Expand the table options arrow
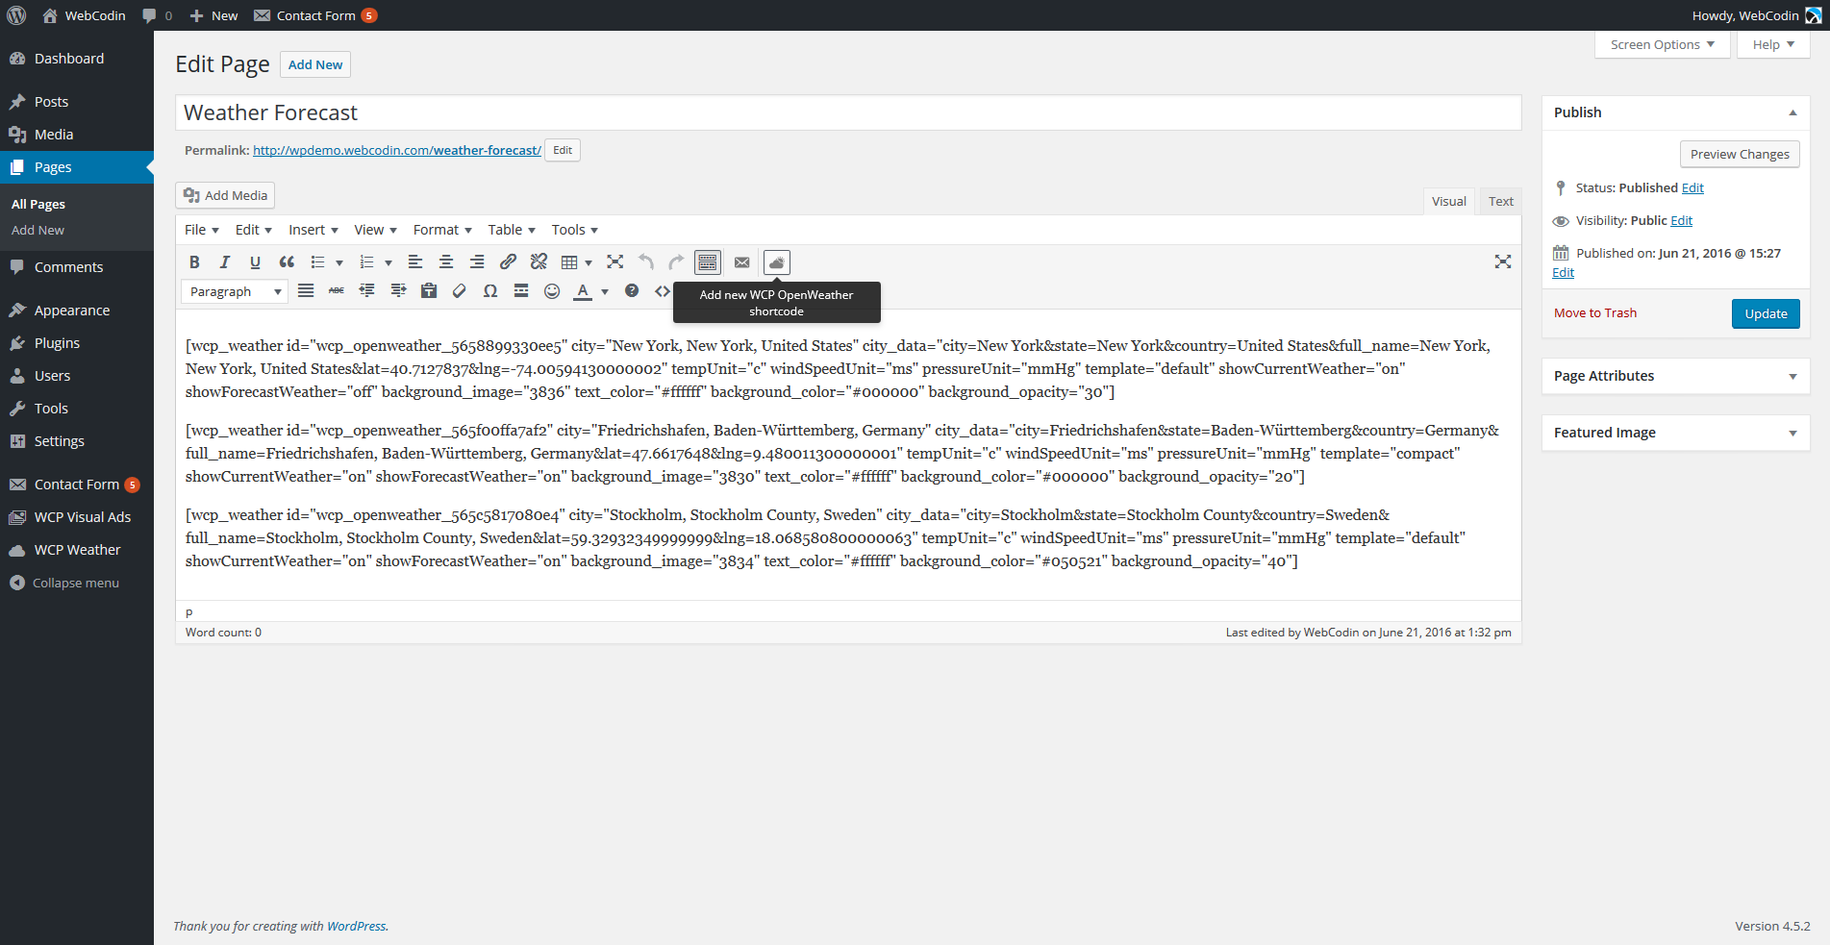Viewport: 1830px width, 945px height. [x=589, y=262]
